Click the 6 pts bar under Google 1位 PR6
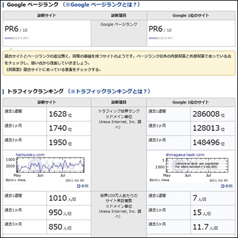Screen dimensions: 238x238 [156, 38]
